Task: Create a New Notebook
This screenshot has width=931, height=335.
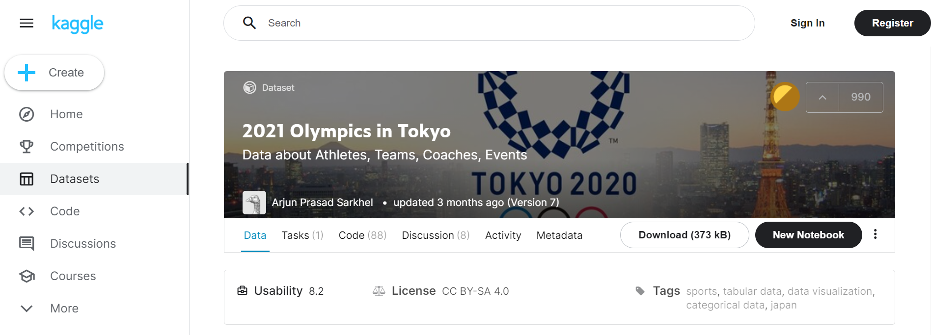Action: click(808, 235)
